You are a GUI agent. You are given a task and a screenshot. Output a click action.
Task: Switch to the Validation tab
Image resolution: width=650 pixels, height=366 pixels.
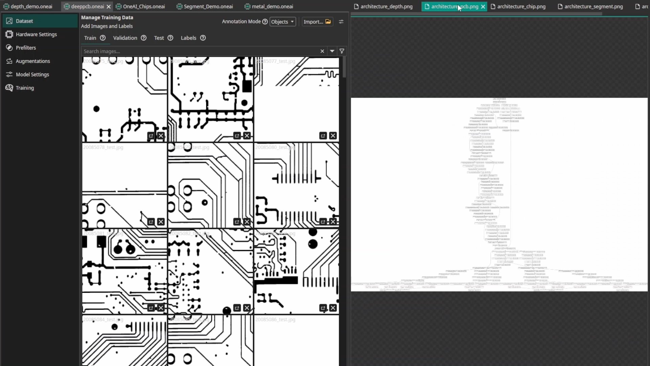click(125, 38)
